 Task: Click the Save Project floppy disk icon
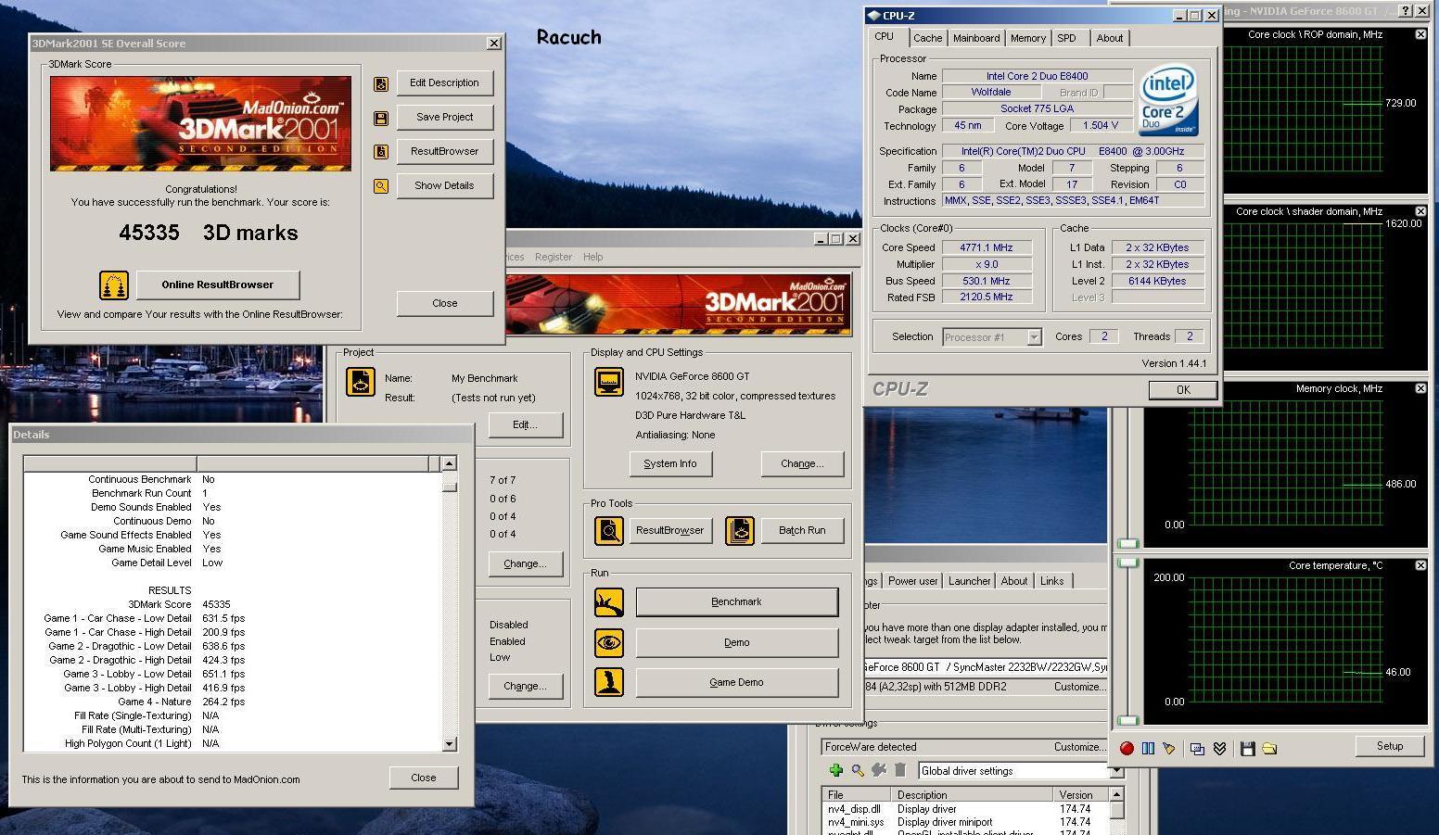(381, 119)
